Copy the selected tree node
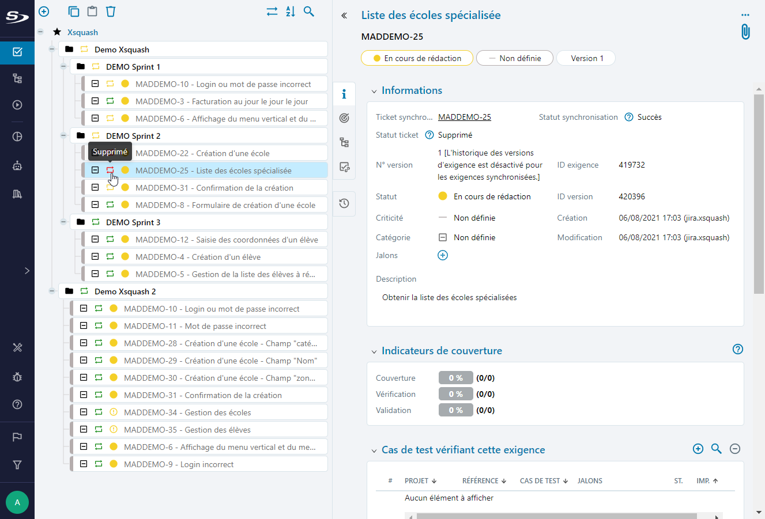Screen dimensions: 765x519 pyautogui.click(x=74, y=11)
